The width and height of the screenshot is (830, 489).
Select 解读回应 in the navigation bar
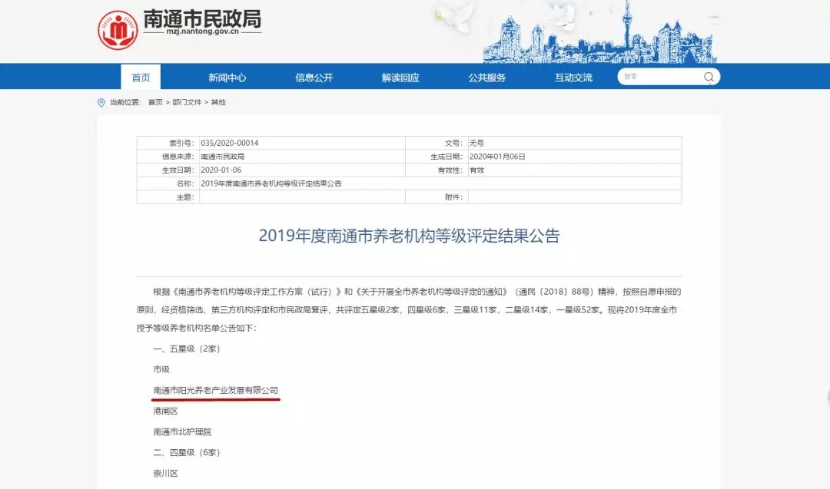(400, 78)
